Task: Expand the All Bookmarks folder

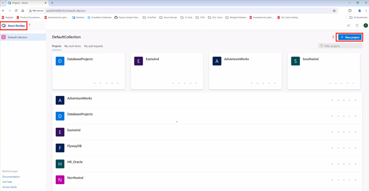Action: coord(357,18)
